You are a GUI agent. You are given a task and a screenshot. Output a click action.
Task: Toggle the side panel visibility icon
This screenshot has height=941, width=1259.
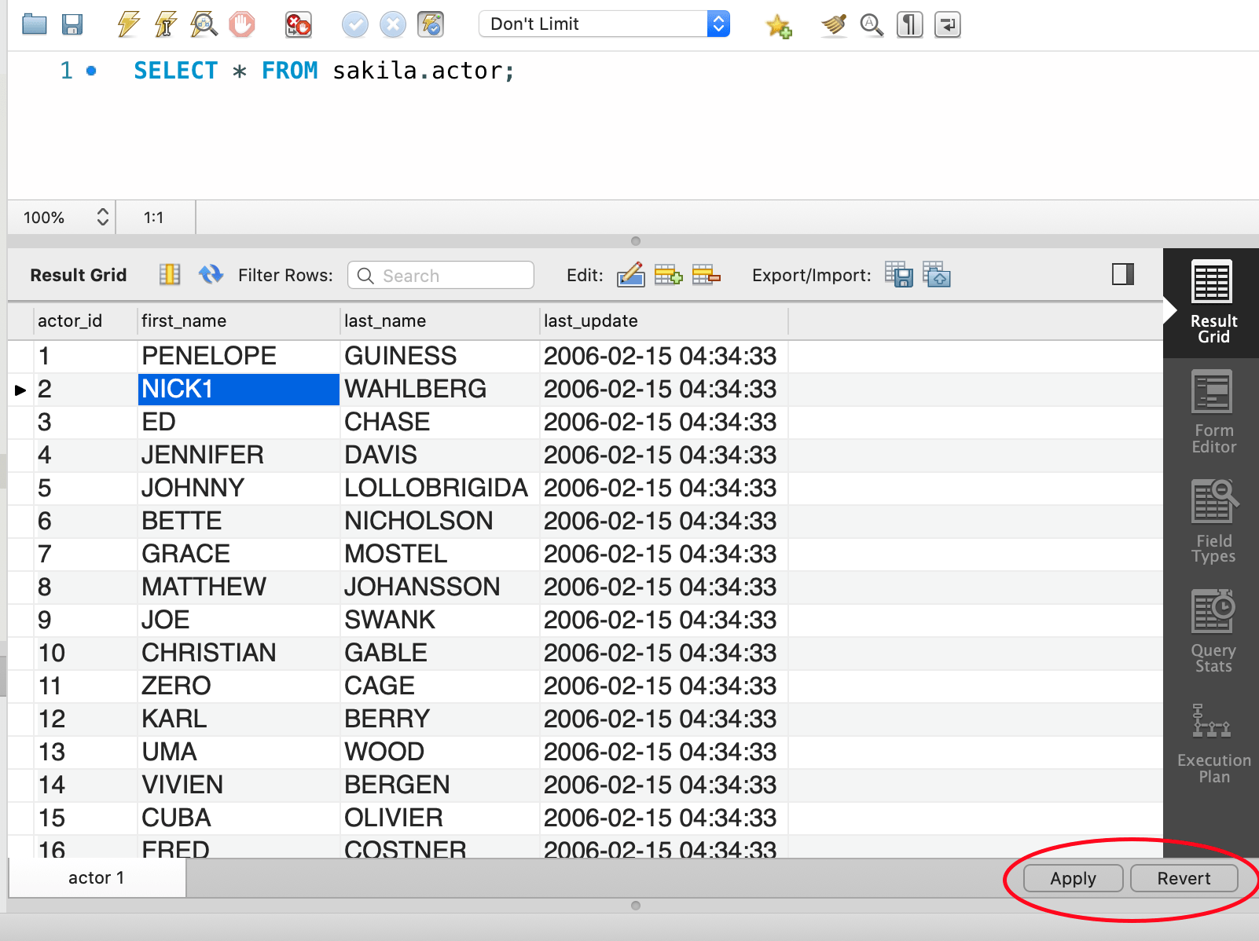point(1123,274)
